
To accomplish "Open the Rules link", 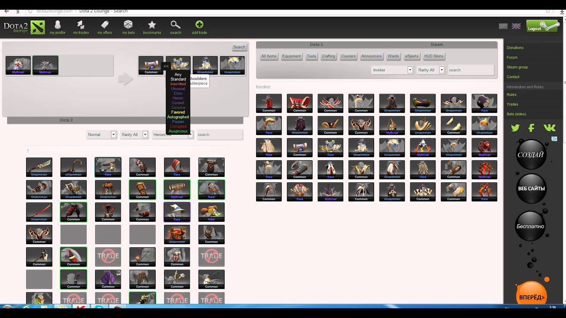I will [512, 95].
